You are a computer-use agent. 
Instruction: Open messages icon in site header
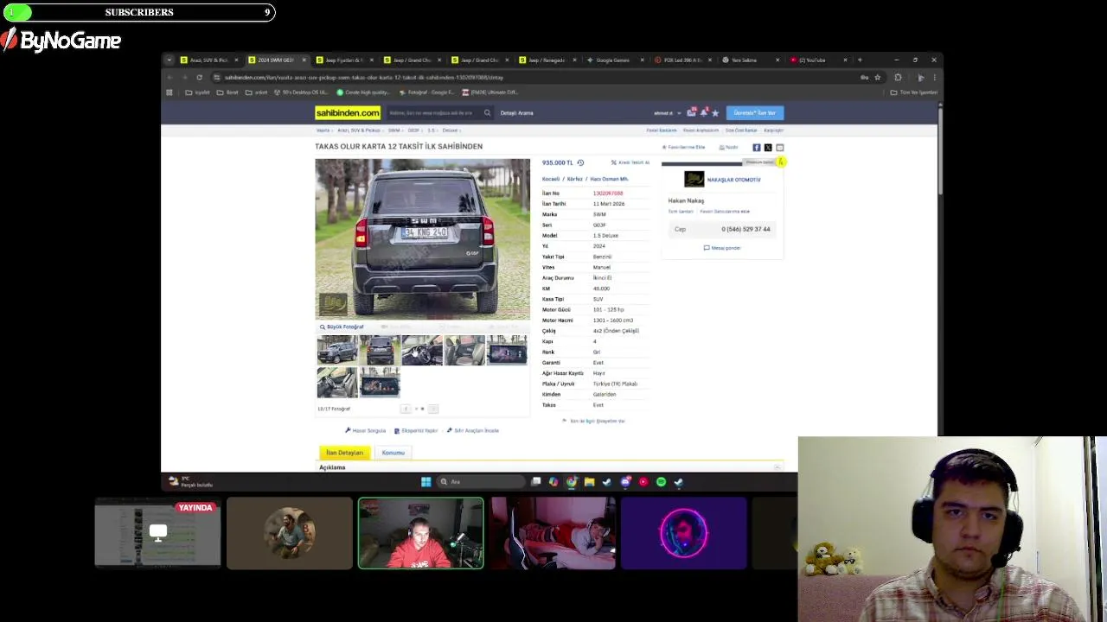coord(691,112)
